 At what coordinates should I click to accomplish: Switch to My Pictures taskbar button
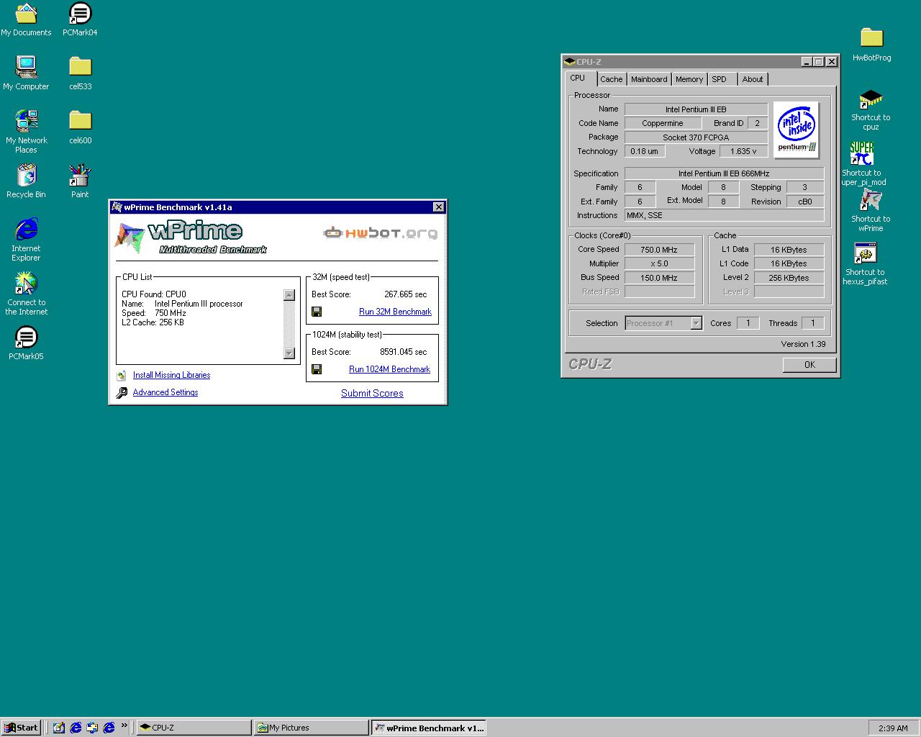312,728
